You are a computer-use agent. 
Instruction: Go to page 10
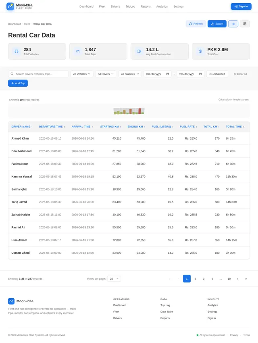[229, 279]
